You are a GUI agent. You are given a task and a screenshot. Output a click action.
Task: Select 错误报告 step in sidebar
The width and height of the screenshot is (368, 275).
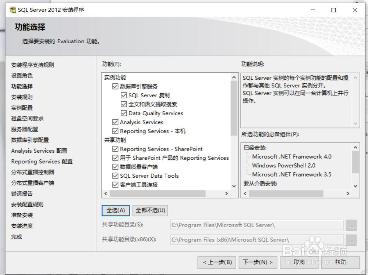point(22,194)
